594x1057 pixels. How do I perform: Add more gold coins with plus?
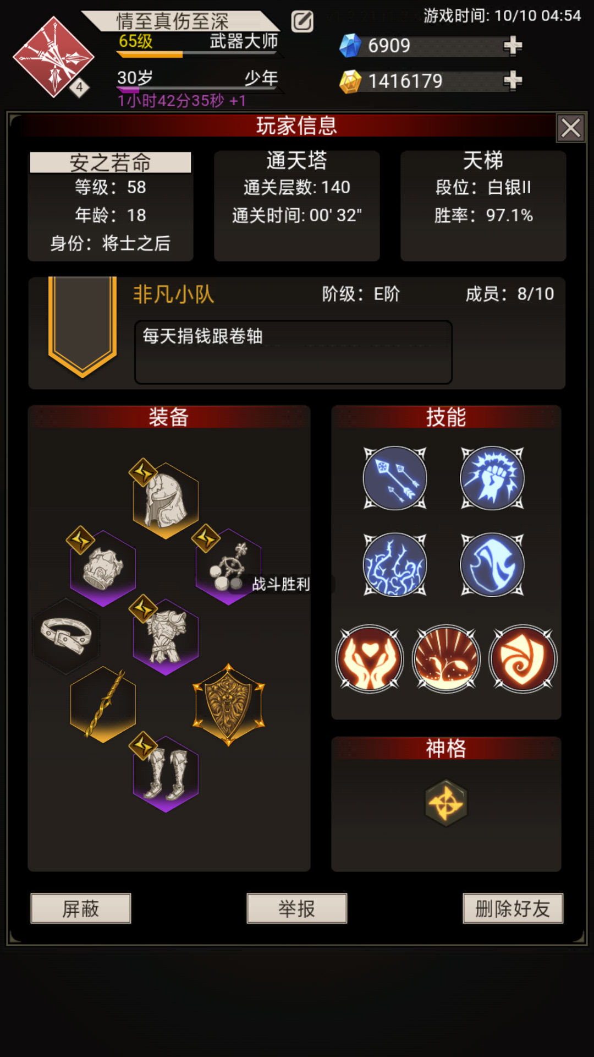513,81
